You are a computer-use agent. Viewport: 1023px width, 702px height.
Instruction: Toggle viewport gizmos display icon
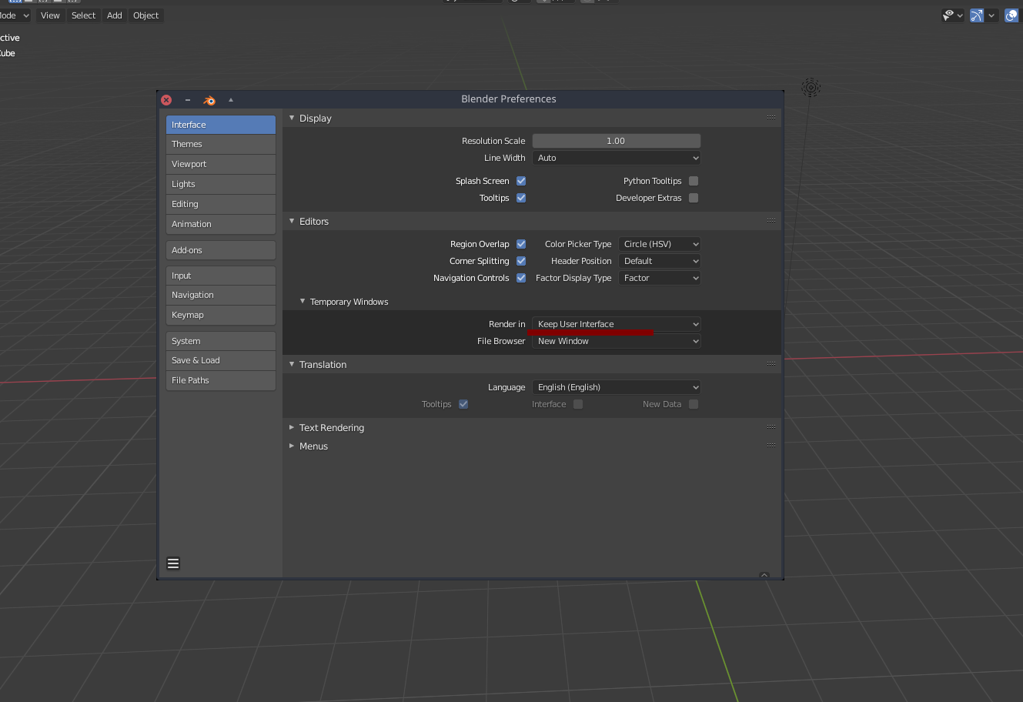tap(977, 15)
